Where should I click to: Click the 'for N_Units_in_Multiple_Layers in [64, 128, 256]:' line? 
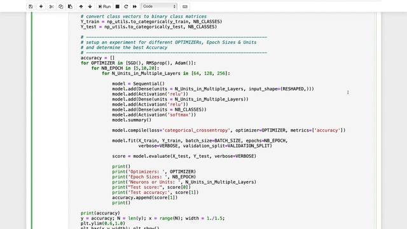click(166, 73)
